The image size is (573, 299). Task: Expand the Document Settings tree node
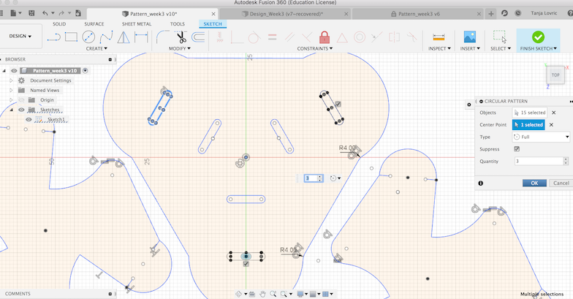pos(11,80)
